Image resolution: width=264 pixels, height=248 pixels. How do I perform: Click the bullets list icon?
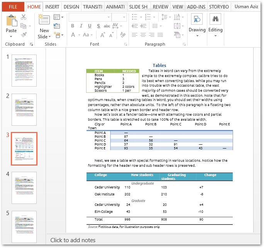(x=135, y=17)
